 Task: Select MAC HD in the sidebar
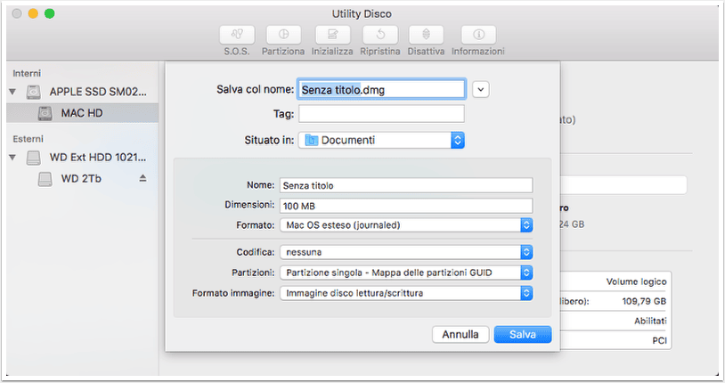(82, 113)
